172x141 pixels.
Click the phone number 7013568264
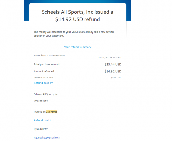click(x=41, y=101)
